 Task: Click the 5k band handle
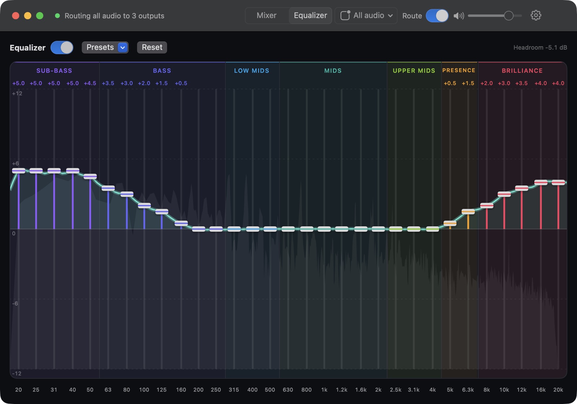pyautogui.click(x=450, y=223)
